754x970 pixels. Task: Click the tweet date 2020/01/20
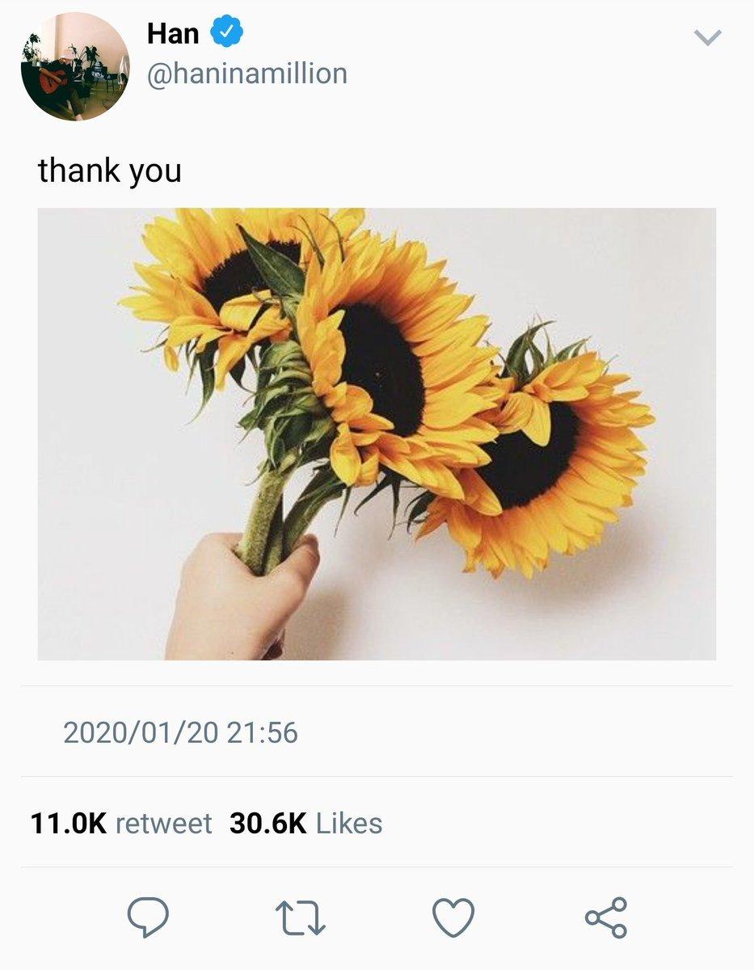point(141,733)
